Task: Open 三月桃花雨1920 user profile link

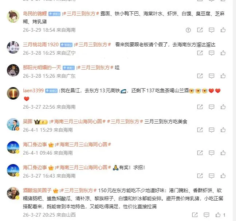Action: [x=41, y=44]
